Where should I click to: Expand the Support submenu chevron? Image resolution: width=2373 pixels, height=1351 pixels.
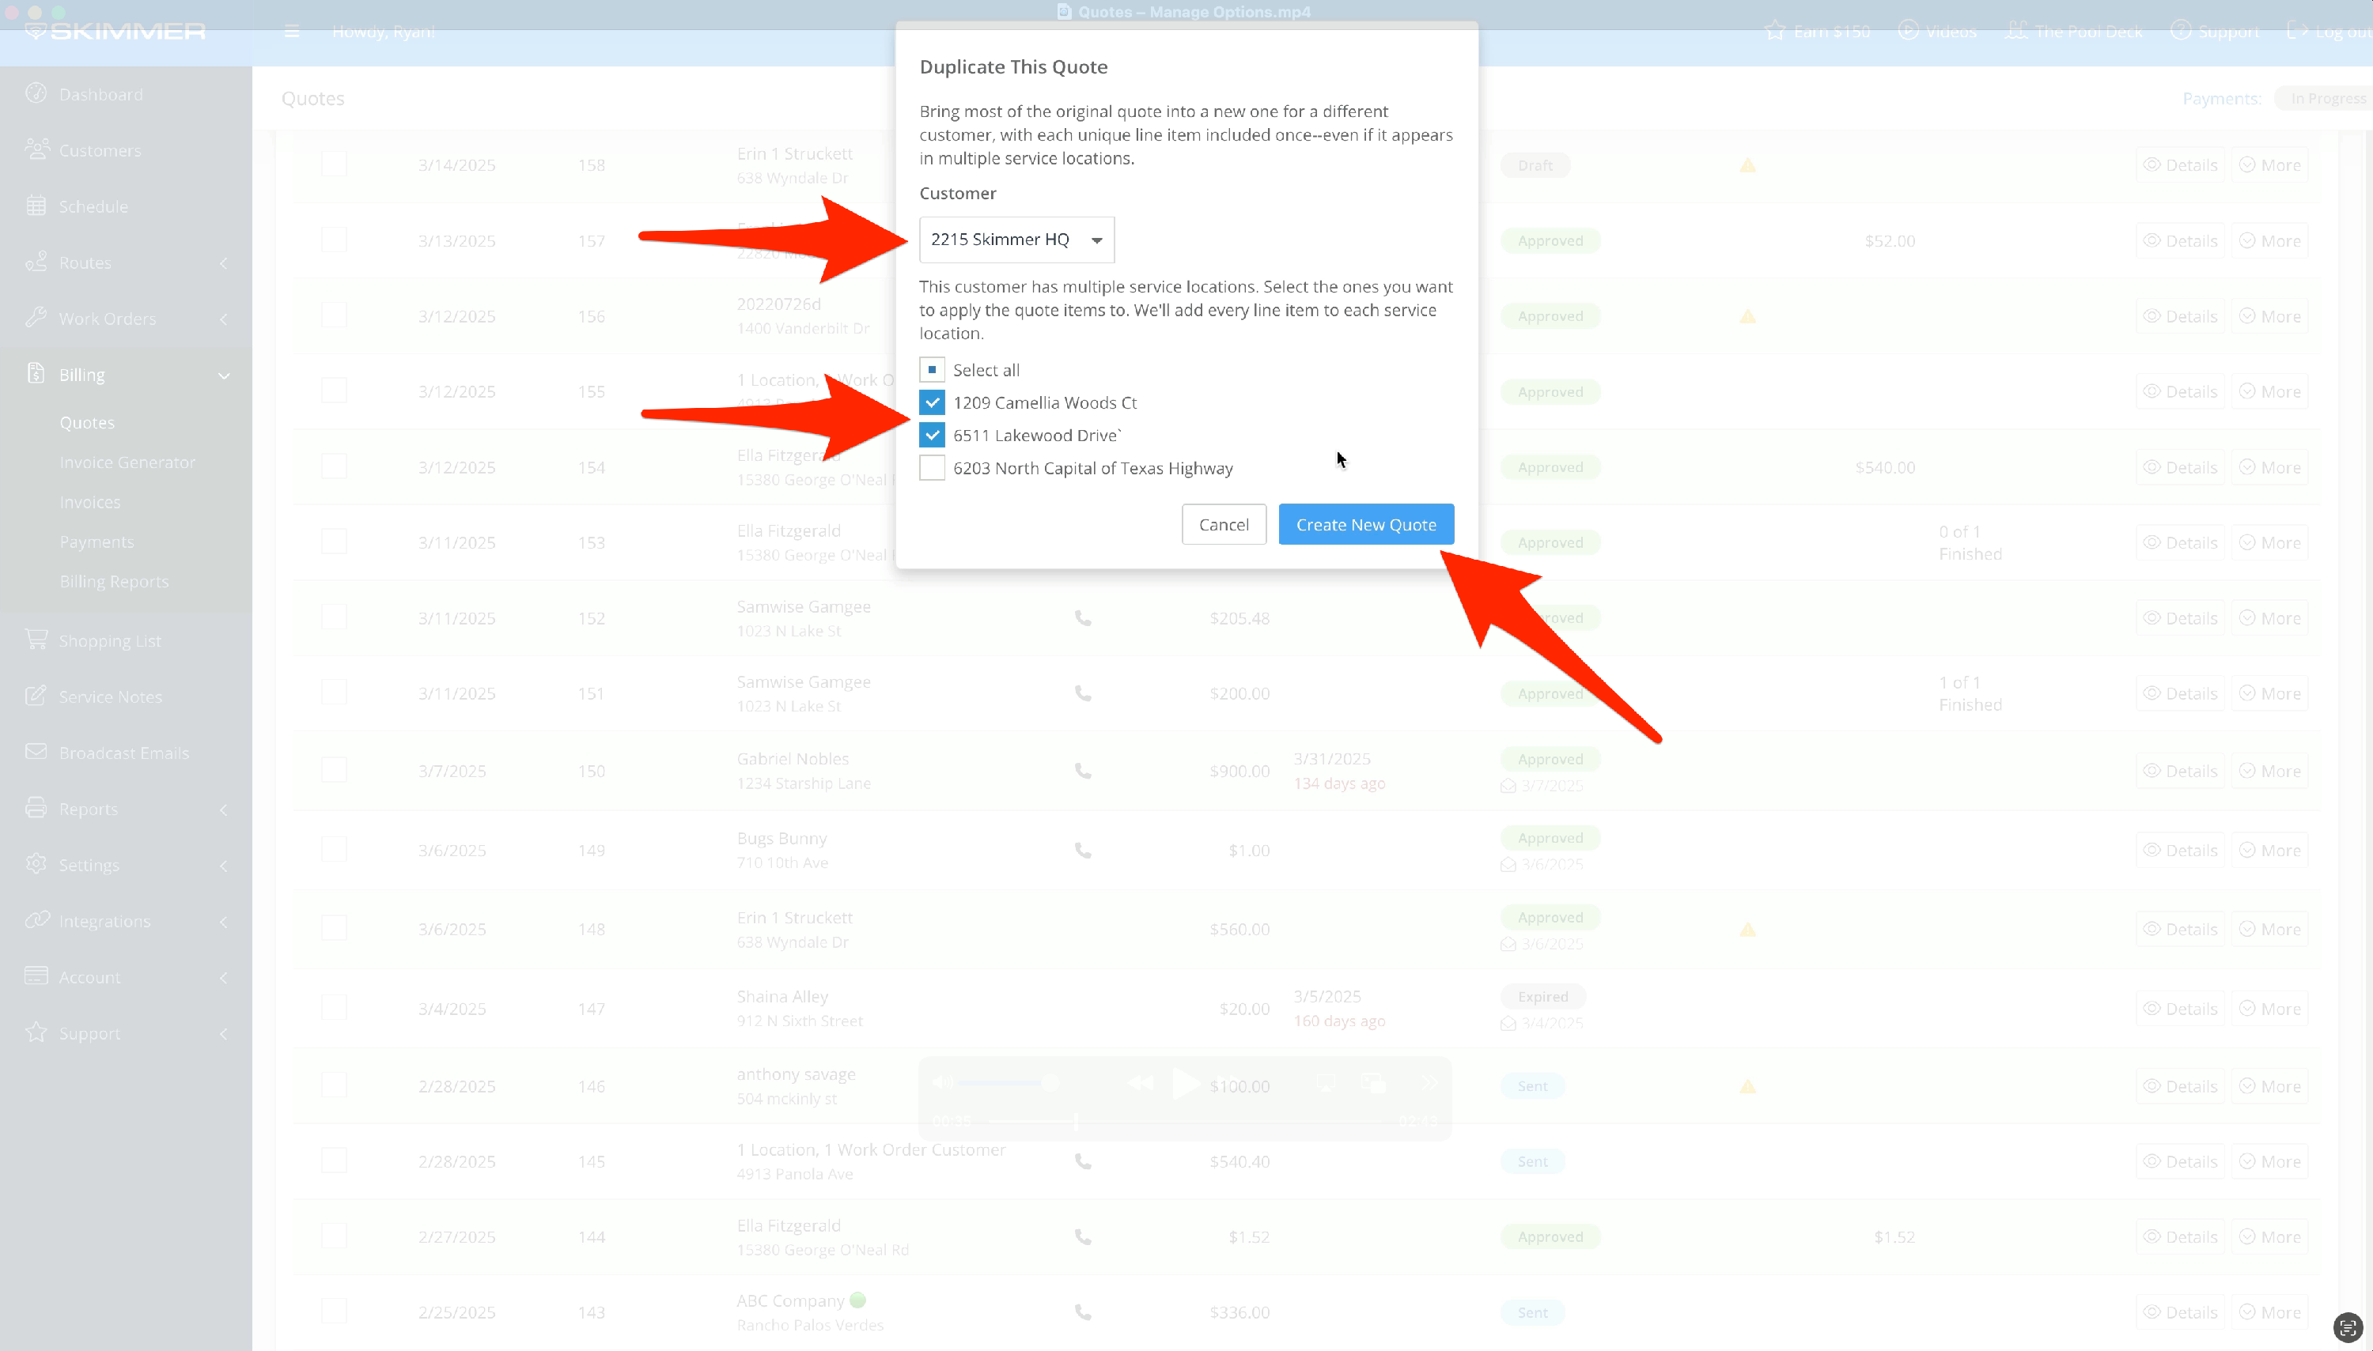(x=224, y=1034)
